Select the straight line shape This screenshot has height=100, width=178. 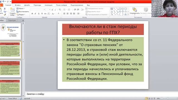pyautogui.click(x=115, y=9)
